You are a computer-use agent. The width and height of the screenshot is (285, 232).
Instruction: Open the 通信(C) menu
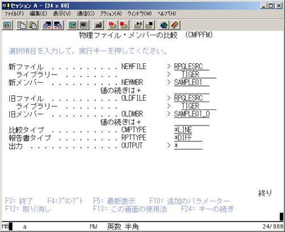coord(85,14)
